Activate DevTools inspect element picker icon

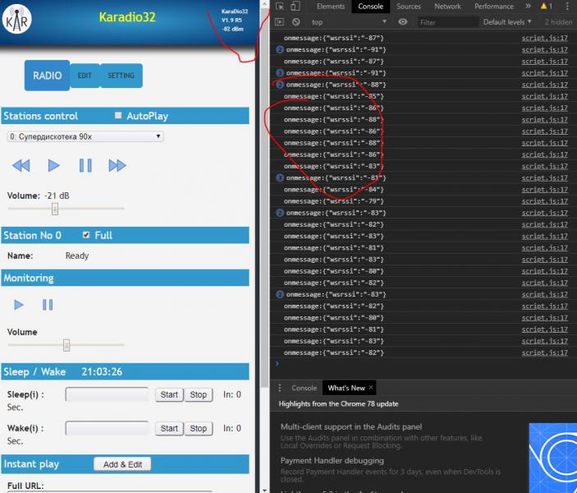280,7
